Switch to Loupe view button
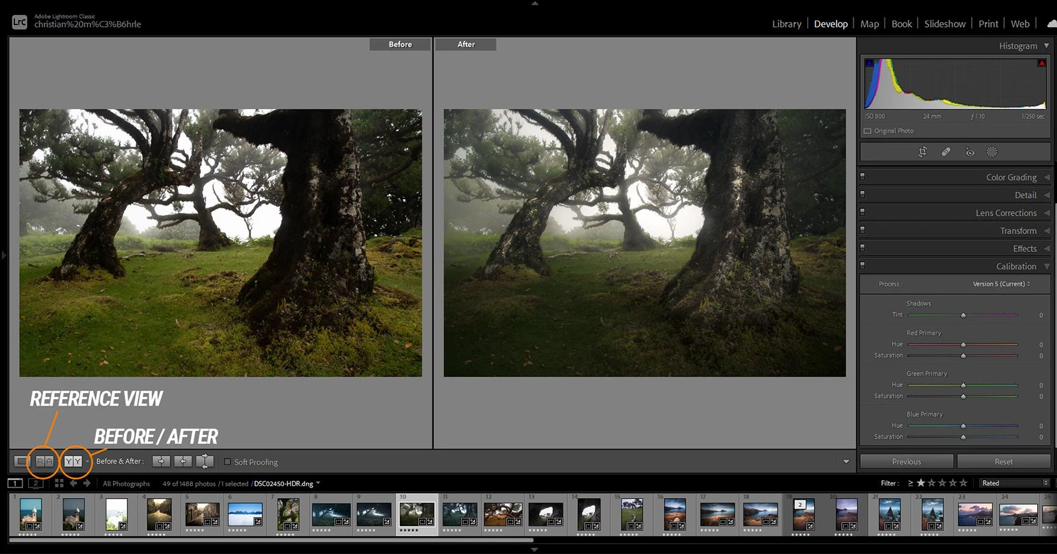This screenshot has width=1057, height=554. tap(22, 462)
